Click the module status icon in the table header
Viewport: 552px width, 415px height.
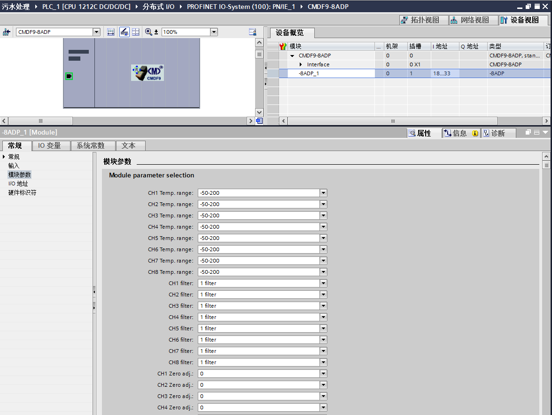[x=283, y=46]
